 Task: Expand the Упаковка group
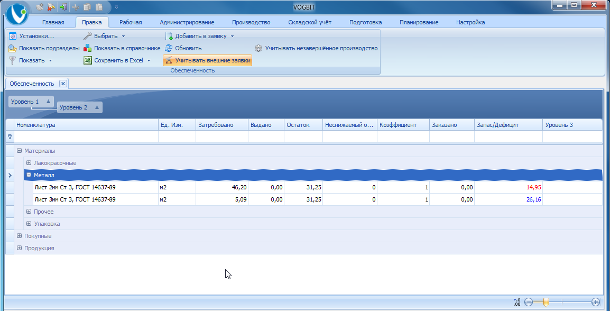[x=29, y=223]
